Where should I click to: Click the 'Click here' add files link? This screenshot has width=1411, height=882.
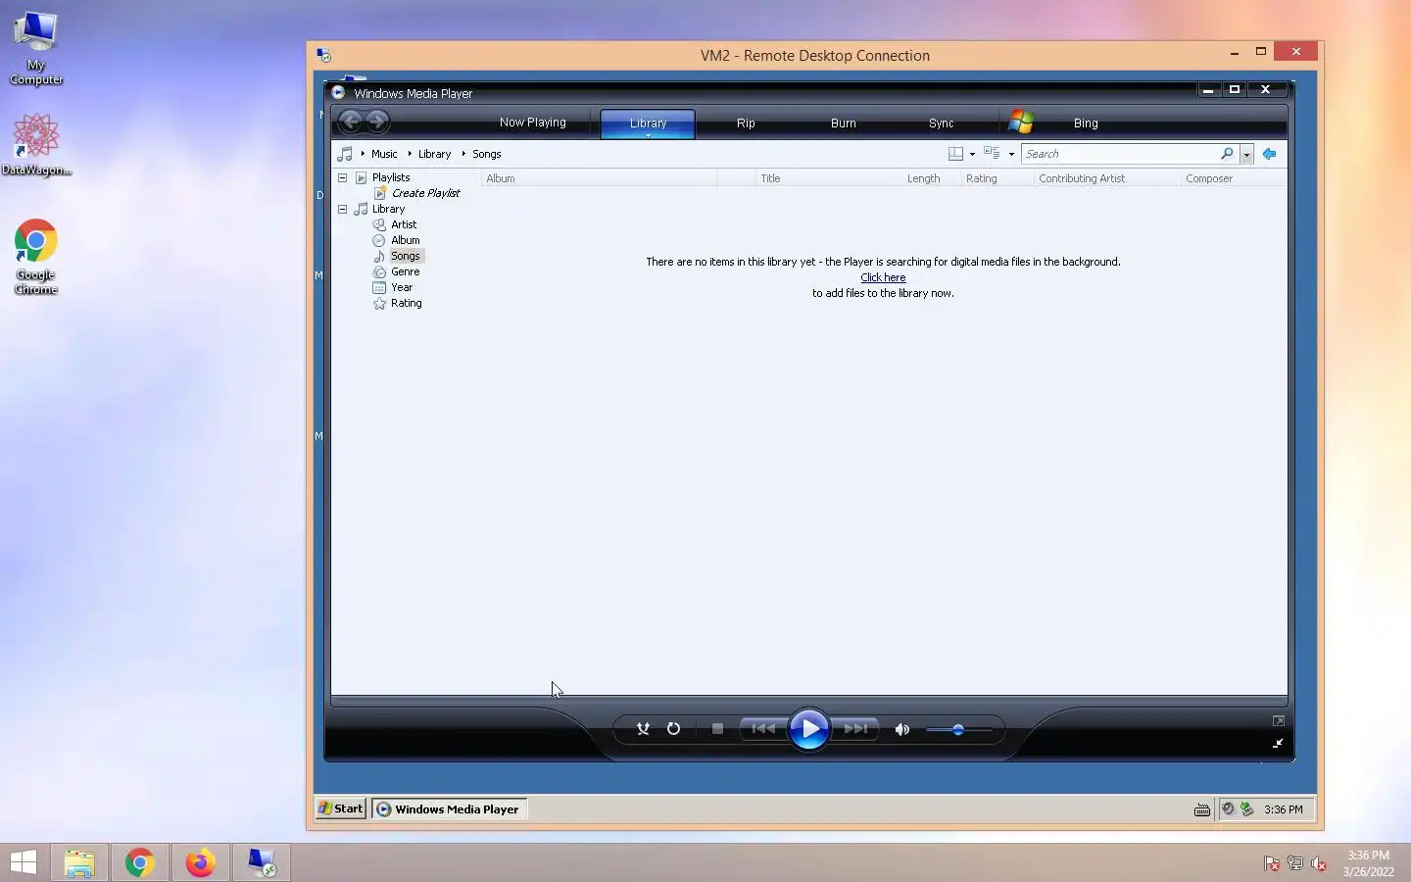click(883, 277)
